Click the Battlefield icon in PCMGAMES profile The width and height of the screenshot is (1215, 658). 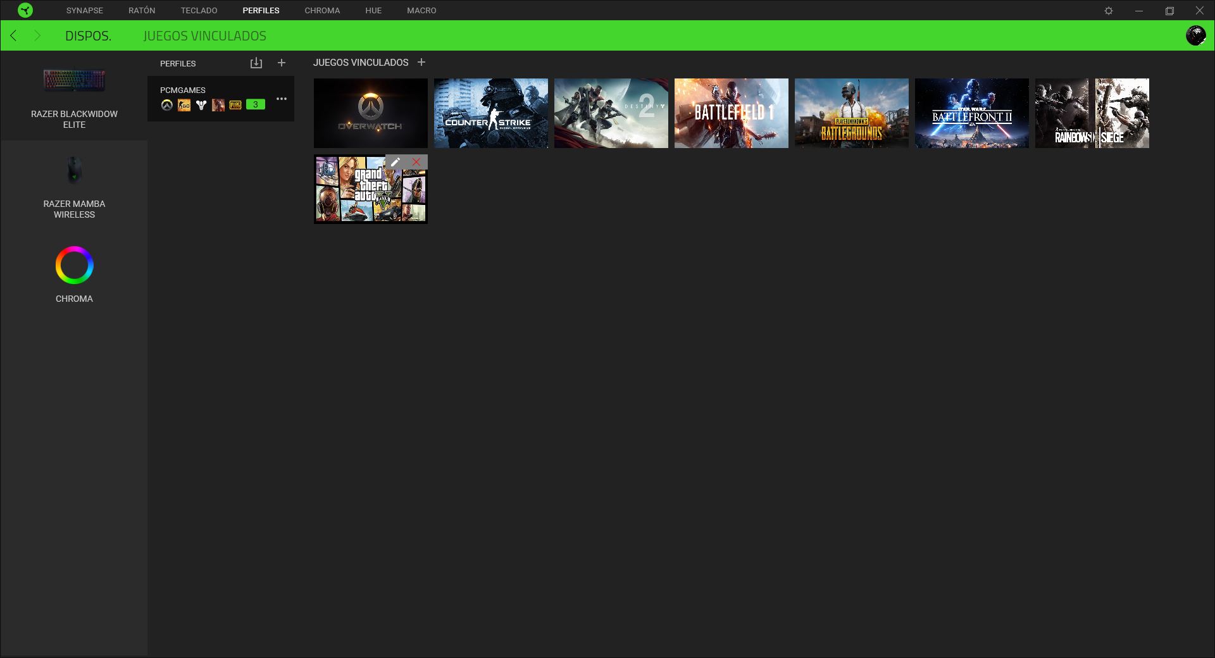point(218,105)
